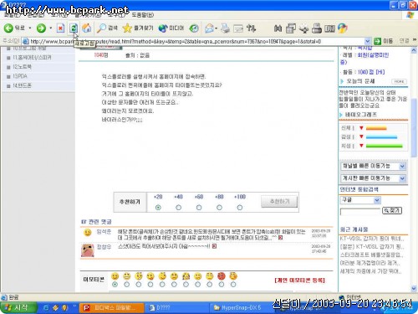Click the green 지성 biorhythm bar
Screen dimensions: 418x314
[385, 146]
